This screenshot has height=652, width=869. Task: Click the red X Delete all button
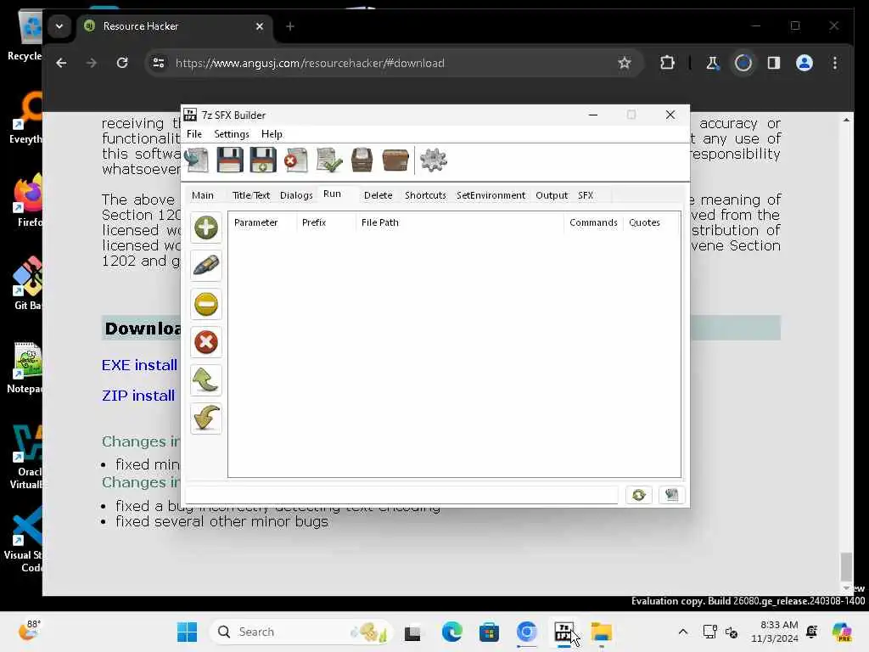click(x=206, y=342)
